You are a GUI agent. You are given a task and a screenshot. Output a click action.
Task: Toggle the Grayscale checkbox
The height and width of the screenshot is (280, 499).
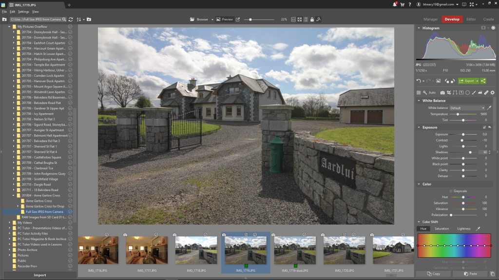[451, 191]
